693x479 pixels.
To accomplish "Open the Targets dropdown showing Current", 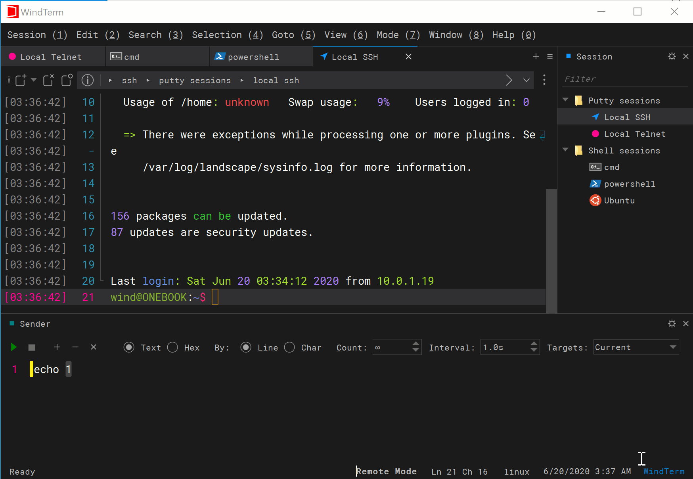I will pos(636,347).
